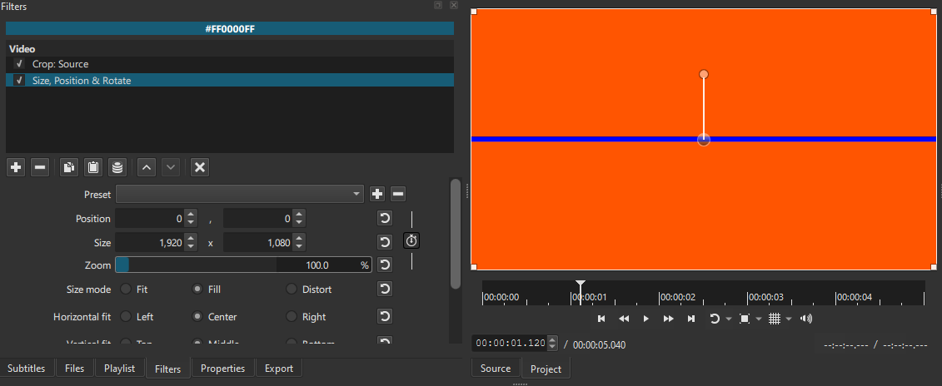Switch to the Properties tab

pos(222,369)
